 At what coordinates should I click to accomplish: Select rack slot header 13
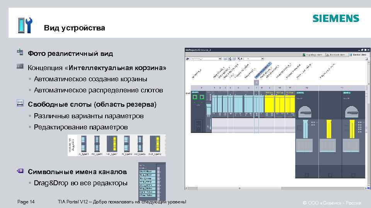click(x=342, y=88)
